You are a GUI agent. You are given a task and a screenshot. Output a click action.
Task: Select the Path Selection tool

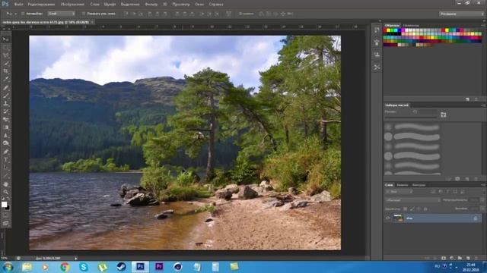click(x=5, y=168)
